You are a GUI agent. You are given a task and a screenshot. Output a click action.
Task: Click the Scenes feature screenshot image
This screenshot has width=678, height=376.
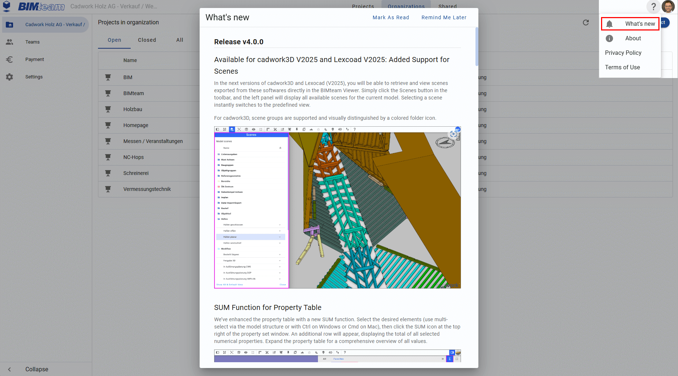point(337,207)
